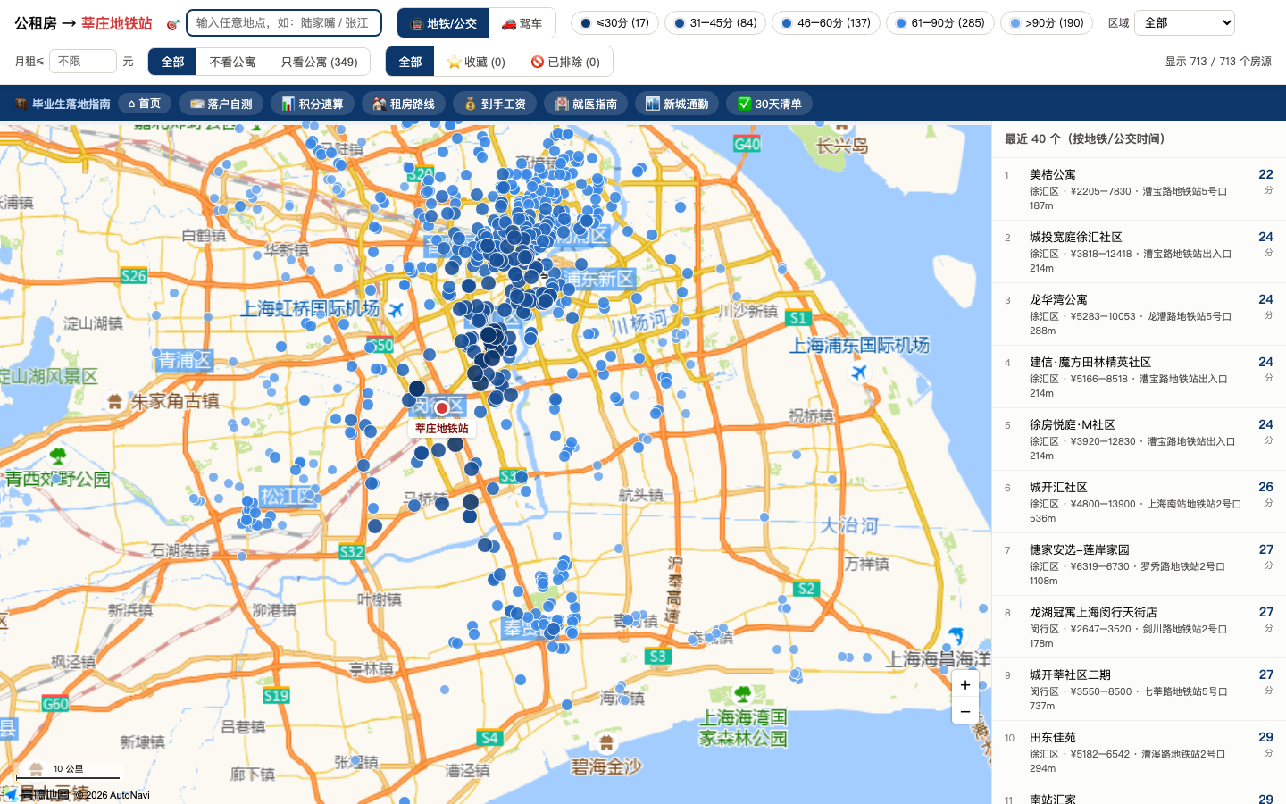Viewport: 1286px width, 804px height.
Task: Click the G40 highway shield
Action: pos(747,144)
